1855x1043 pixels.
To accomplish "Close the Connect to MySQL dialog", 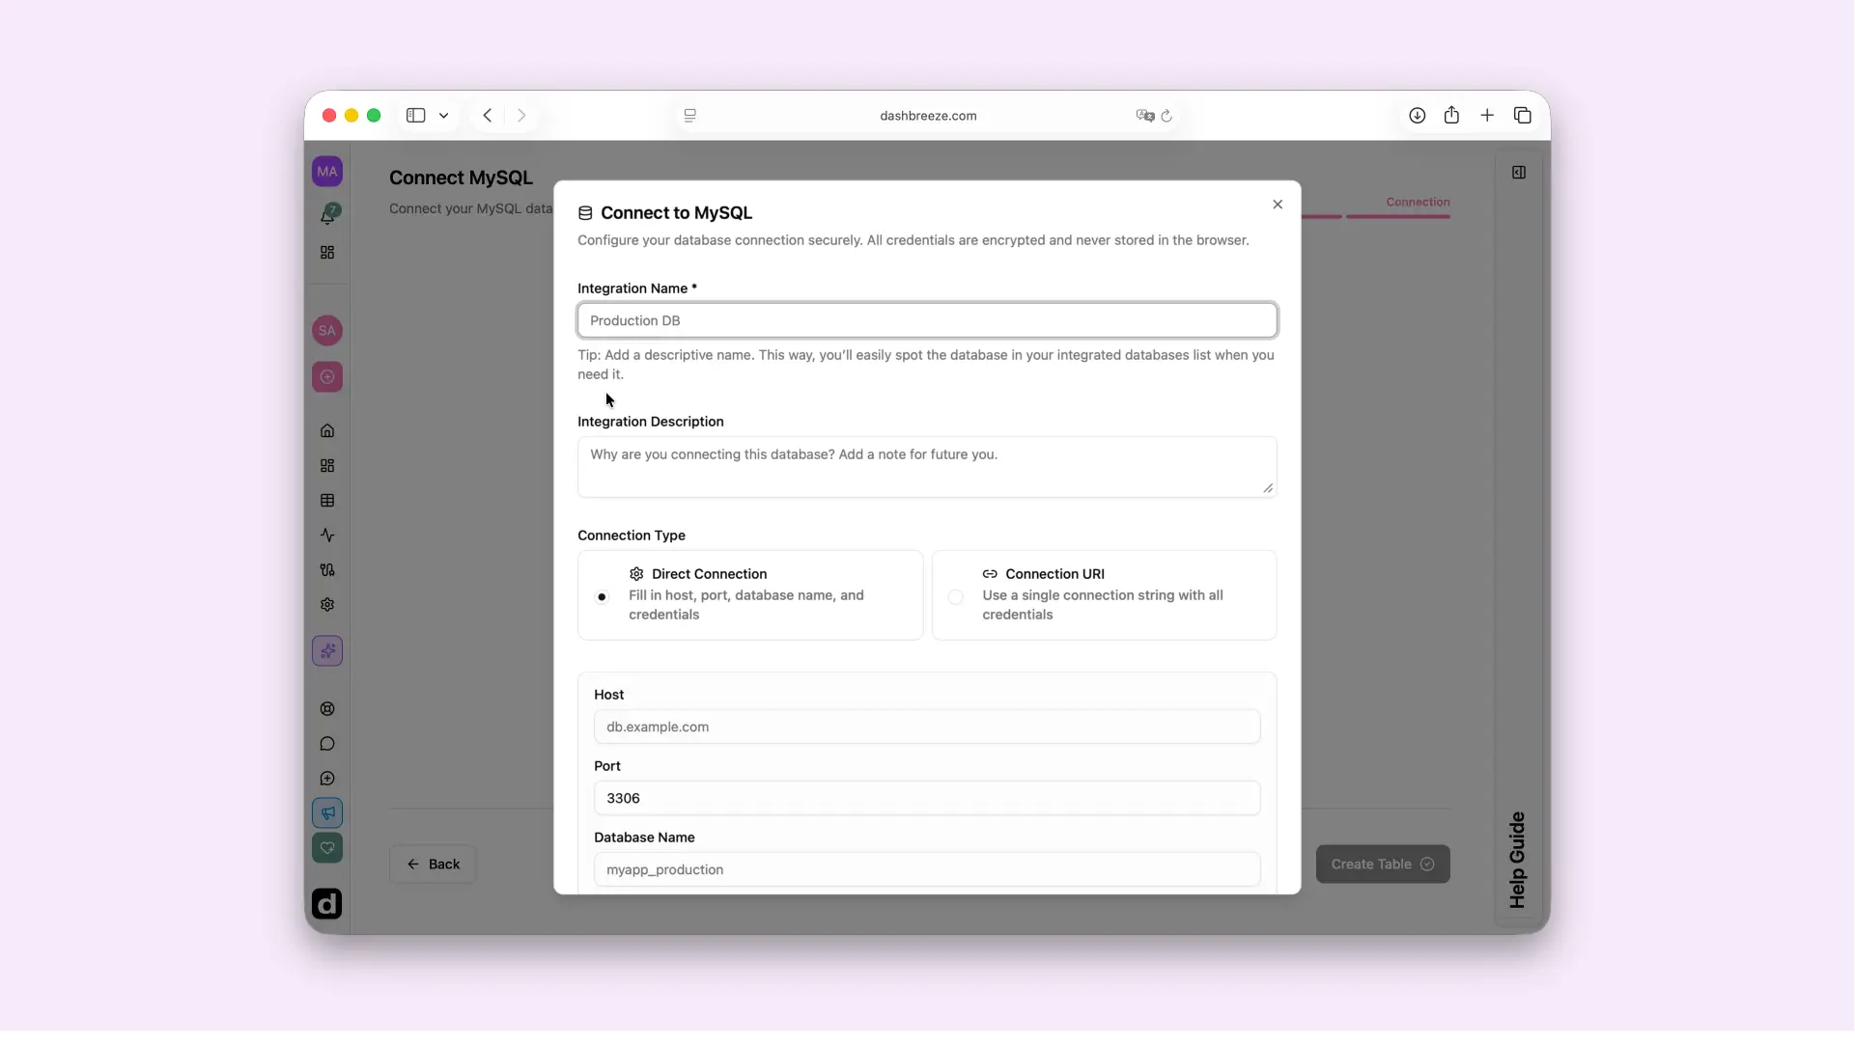I will (1278, 205).
